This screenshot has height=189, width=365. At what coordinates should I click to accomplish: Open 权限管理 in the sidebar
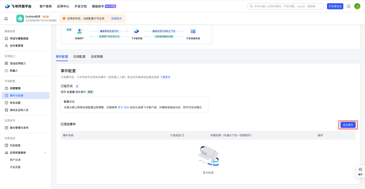pos(15,88)
